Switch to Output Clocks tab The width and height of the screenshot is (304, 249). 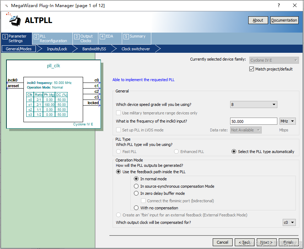coord(86,39)
